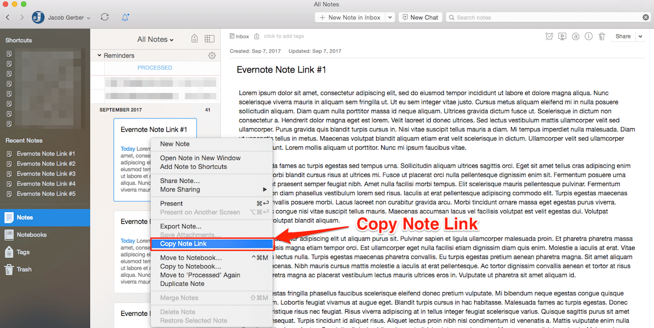Start presentation mode from note toolbar icon

[563, 36]
